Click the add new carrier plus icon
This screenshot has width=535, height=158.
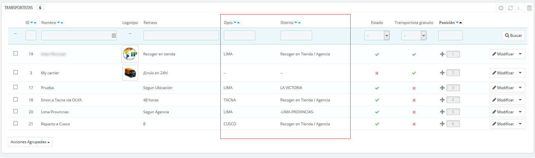click(501, 8)
